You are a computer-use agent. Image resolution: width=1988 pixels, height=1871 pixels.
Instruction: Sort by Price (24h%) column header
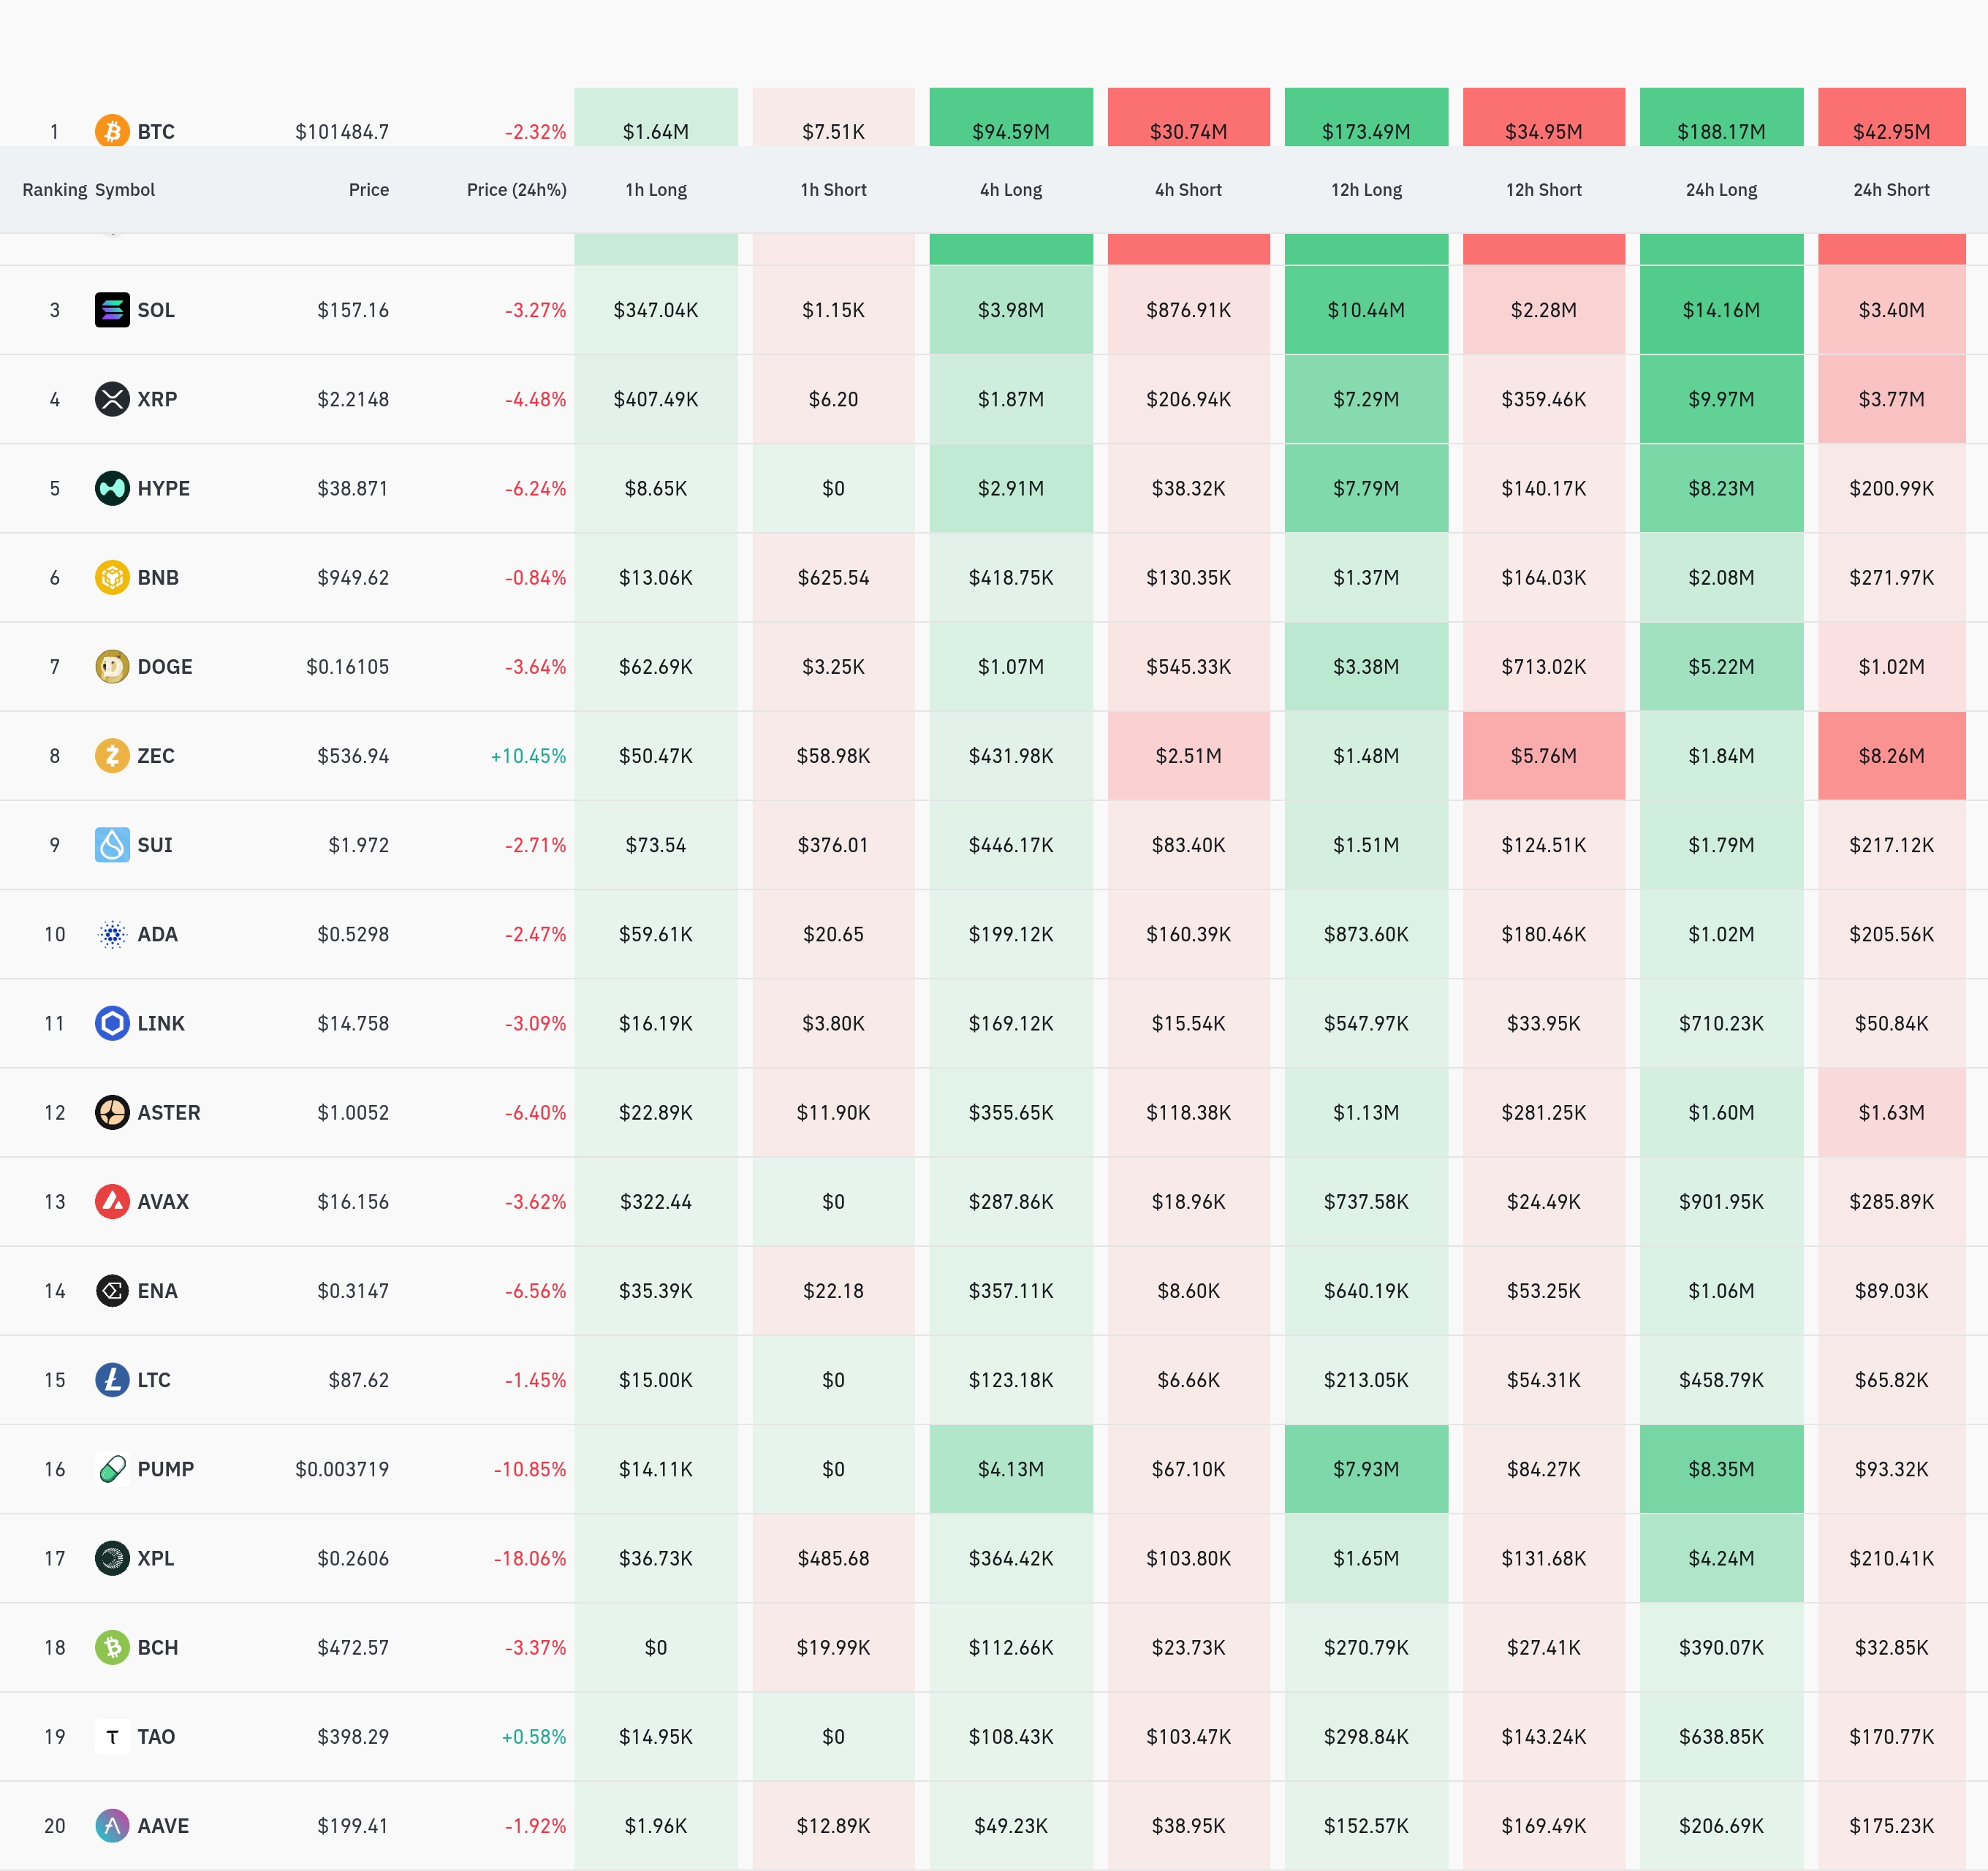coord(516,190)
